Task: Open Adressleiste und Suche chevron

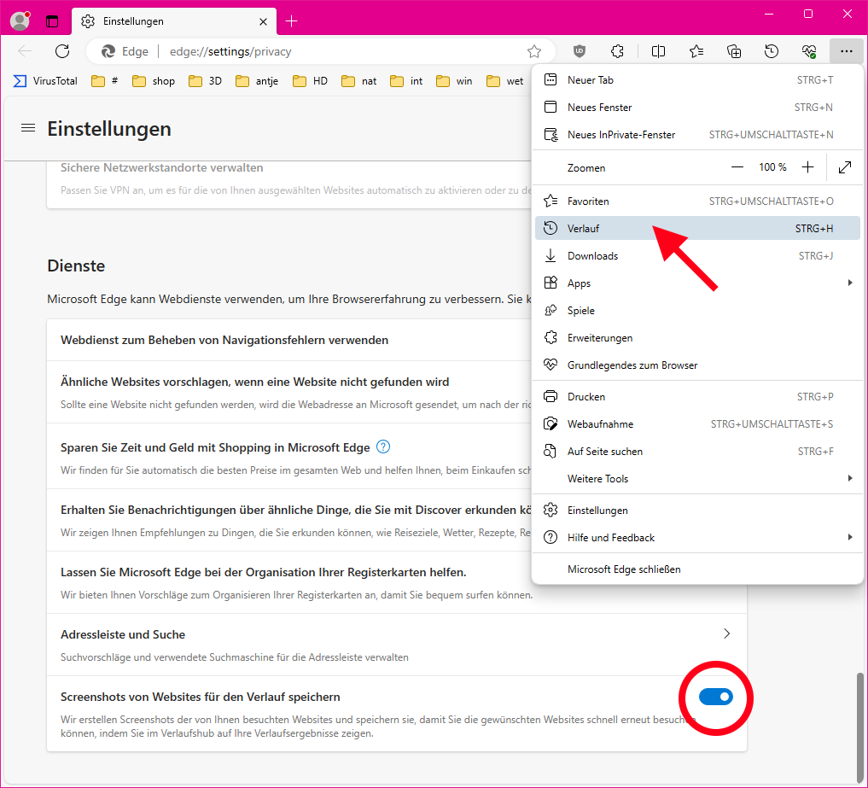Action: [x=727, y=633]
